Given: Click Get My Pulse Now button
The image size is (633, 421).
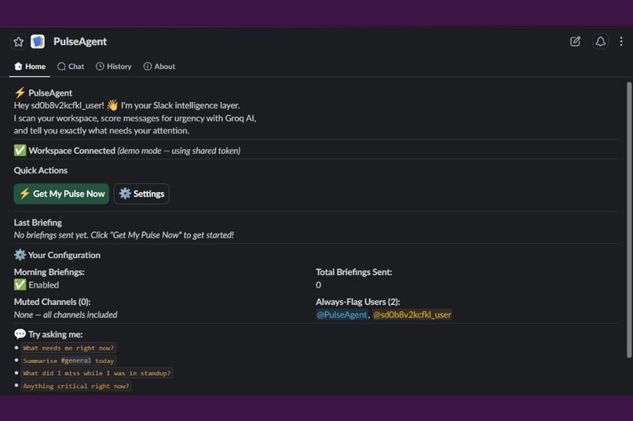Looking at the screenshot, I should click(61, 194).
